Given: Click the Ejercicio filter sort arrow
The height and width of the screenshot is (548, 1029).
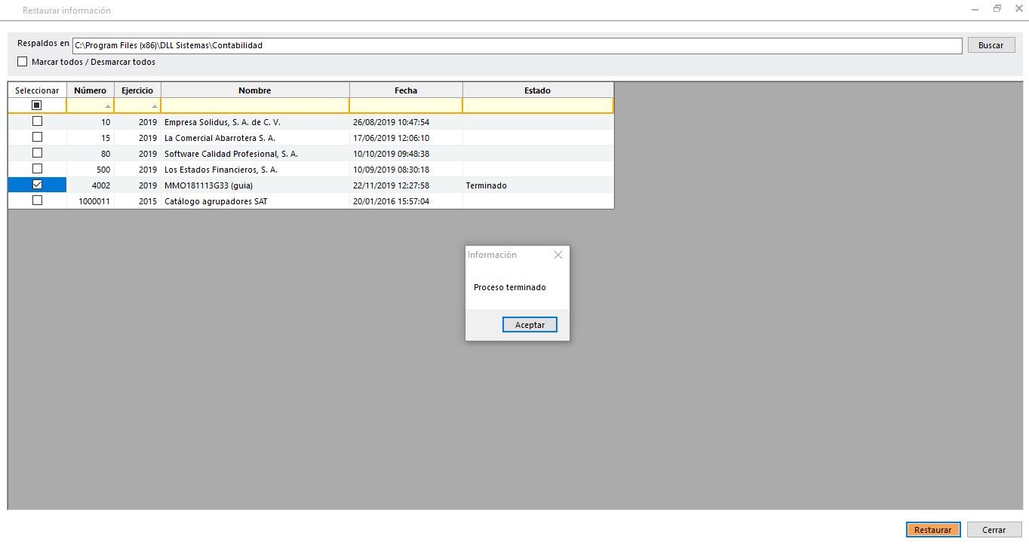Looking at the screenshot, I should point(155,106).
